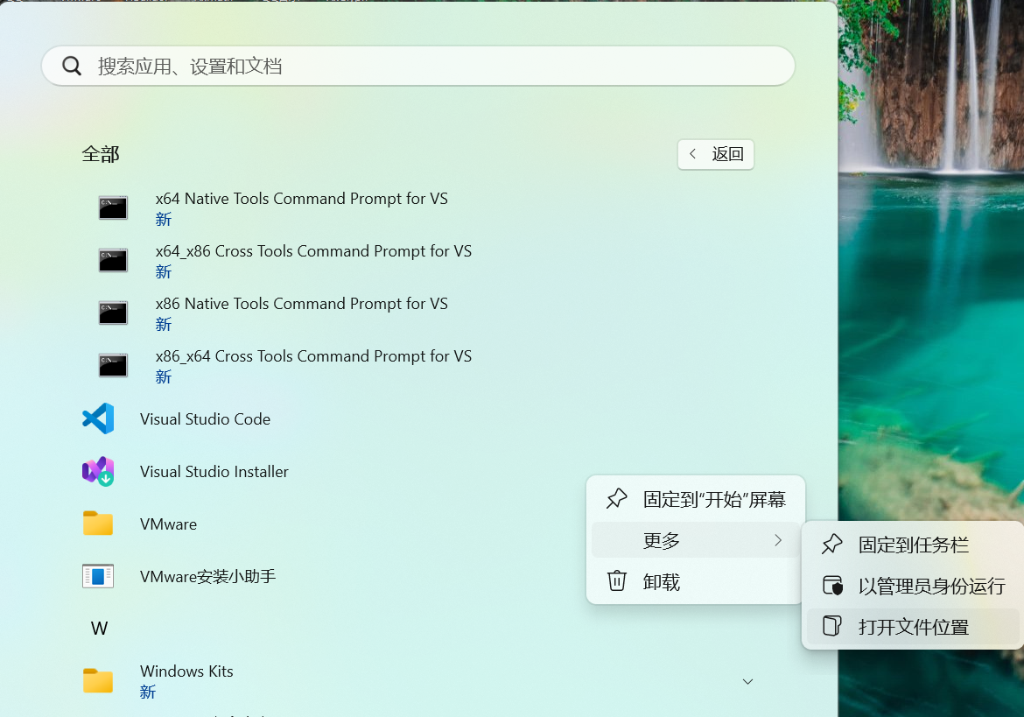Click the Visual Studio Installer icon
The height and width of the screenshot is (717, 1024).
pyautogui.click(x=98, y=472)
